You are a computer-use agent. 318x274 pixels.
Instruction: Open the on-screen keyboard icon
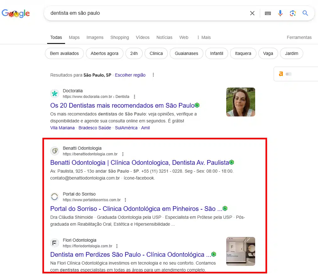pyautogui.click(x=267, y=13)
